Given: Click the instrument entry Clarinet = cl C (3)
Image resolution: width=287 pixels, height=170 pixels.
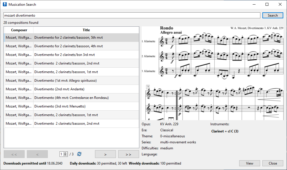Looking at the screenshot, I should pyautogui.click(x=225, y=131).
